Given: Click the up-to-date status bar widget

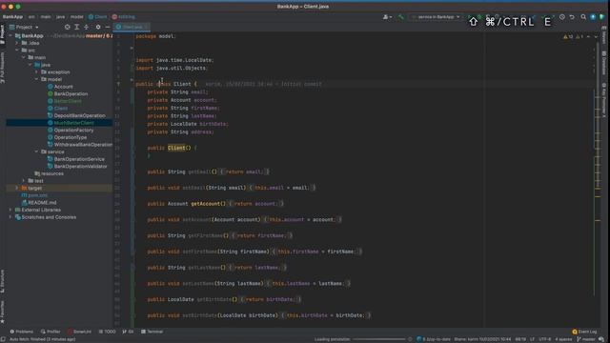Looking at the screenshot, I should point(434,339).
